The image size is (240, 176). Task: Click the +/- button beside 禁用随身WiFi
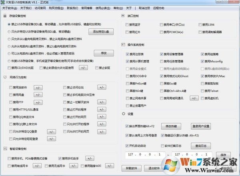pyautogui.click(x=110, y=166)
